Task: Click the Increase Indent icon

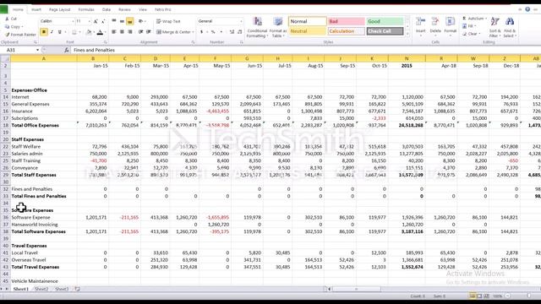Action: (x=149, y=32)
